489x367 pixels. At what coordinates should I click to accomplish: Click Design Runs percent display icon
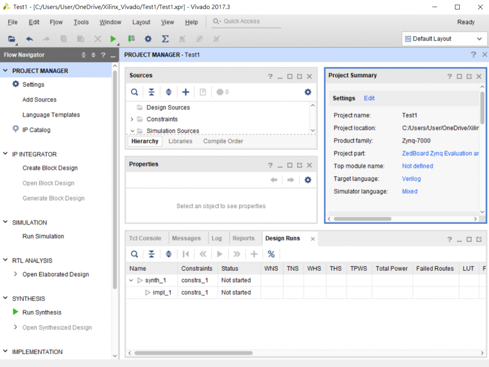(x=271, y=254)
